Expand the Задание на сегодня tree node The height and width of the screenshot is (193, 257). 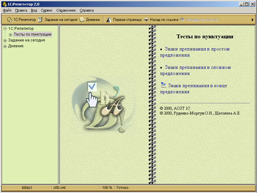click(x=5, y=41)
